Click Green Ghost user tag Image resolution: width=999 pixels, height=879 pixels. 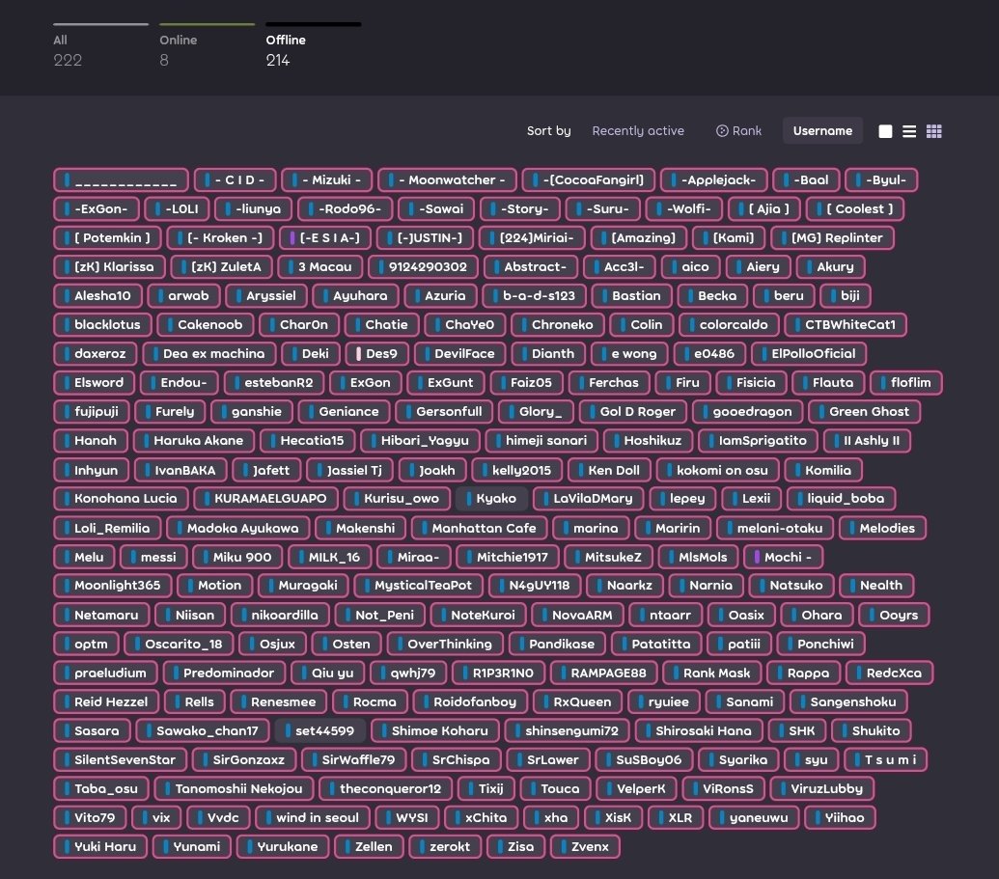click(865, 411)
